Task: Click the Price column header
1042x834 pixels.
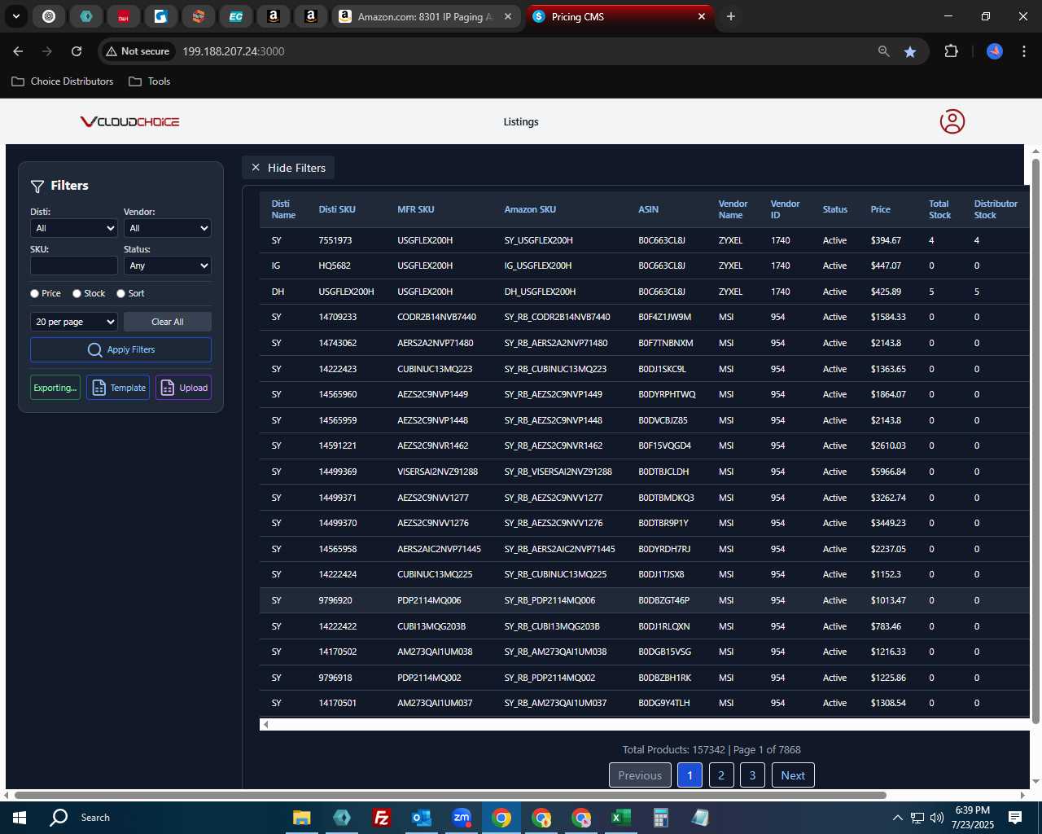Action: click(880, 209)
